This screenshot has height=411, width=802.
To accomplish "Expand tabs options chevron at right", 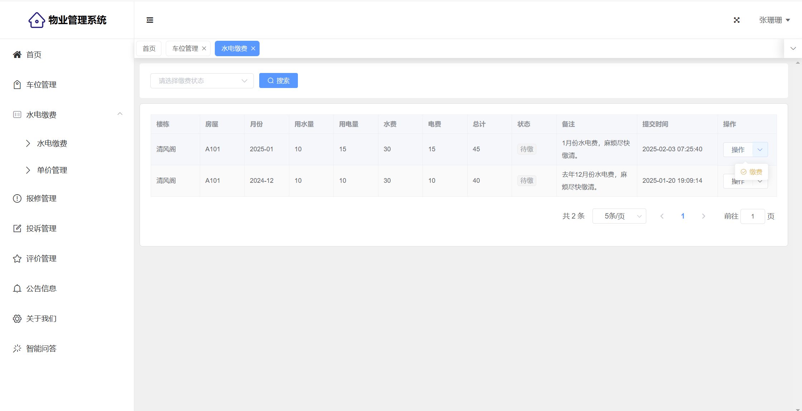I will 793,49.
